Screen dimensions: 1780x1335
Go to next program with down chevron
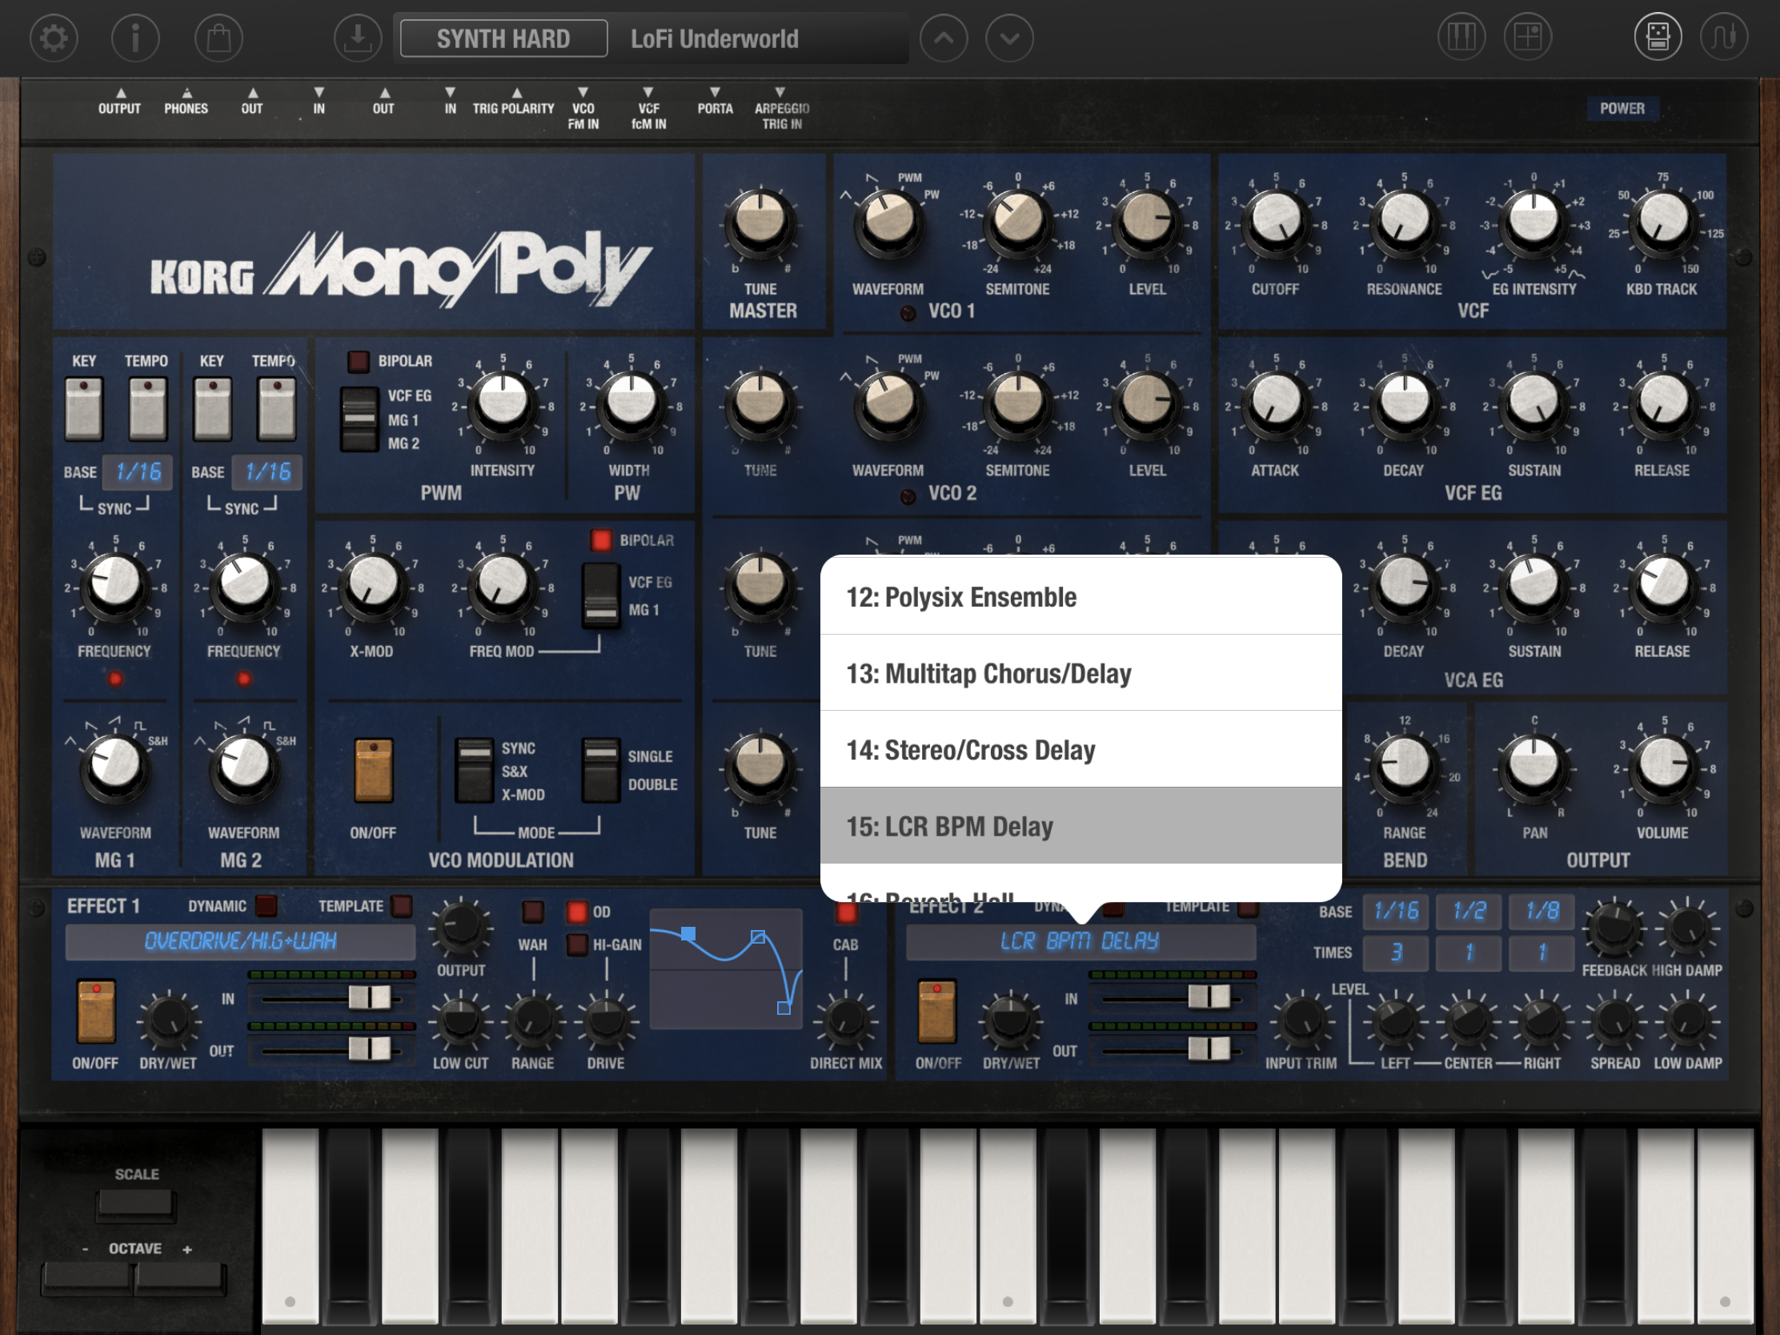[x=1010, y=38]
